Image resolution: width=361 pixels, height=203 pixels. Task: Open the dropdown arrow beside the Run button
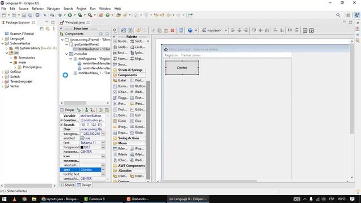tap(74, 15)
